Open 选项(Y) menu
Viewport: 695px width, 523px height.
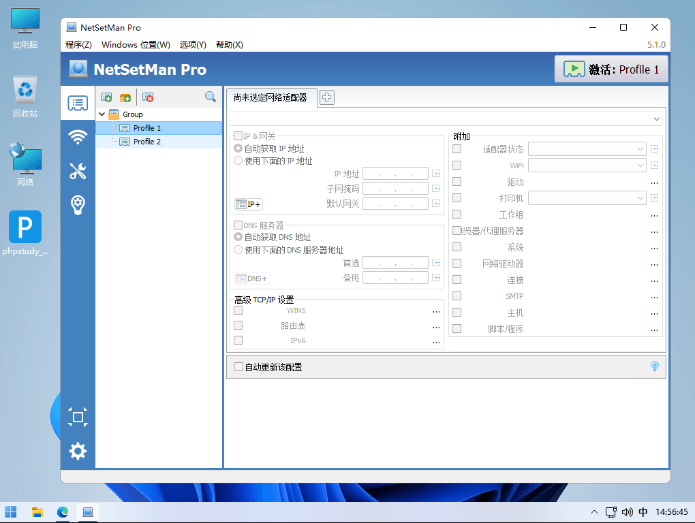coord(193,45)
